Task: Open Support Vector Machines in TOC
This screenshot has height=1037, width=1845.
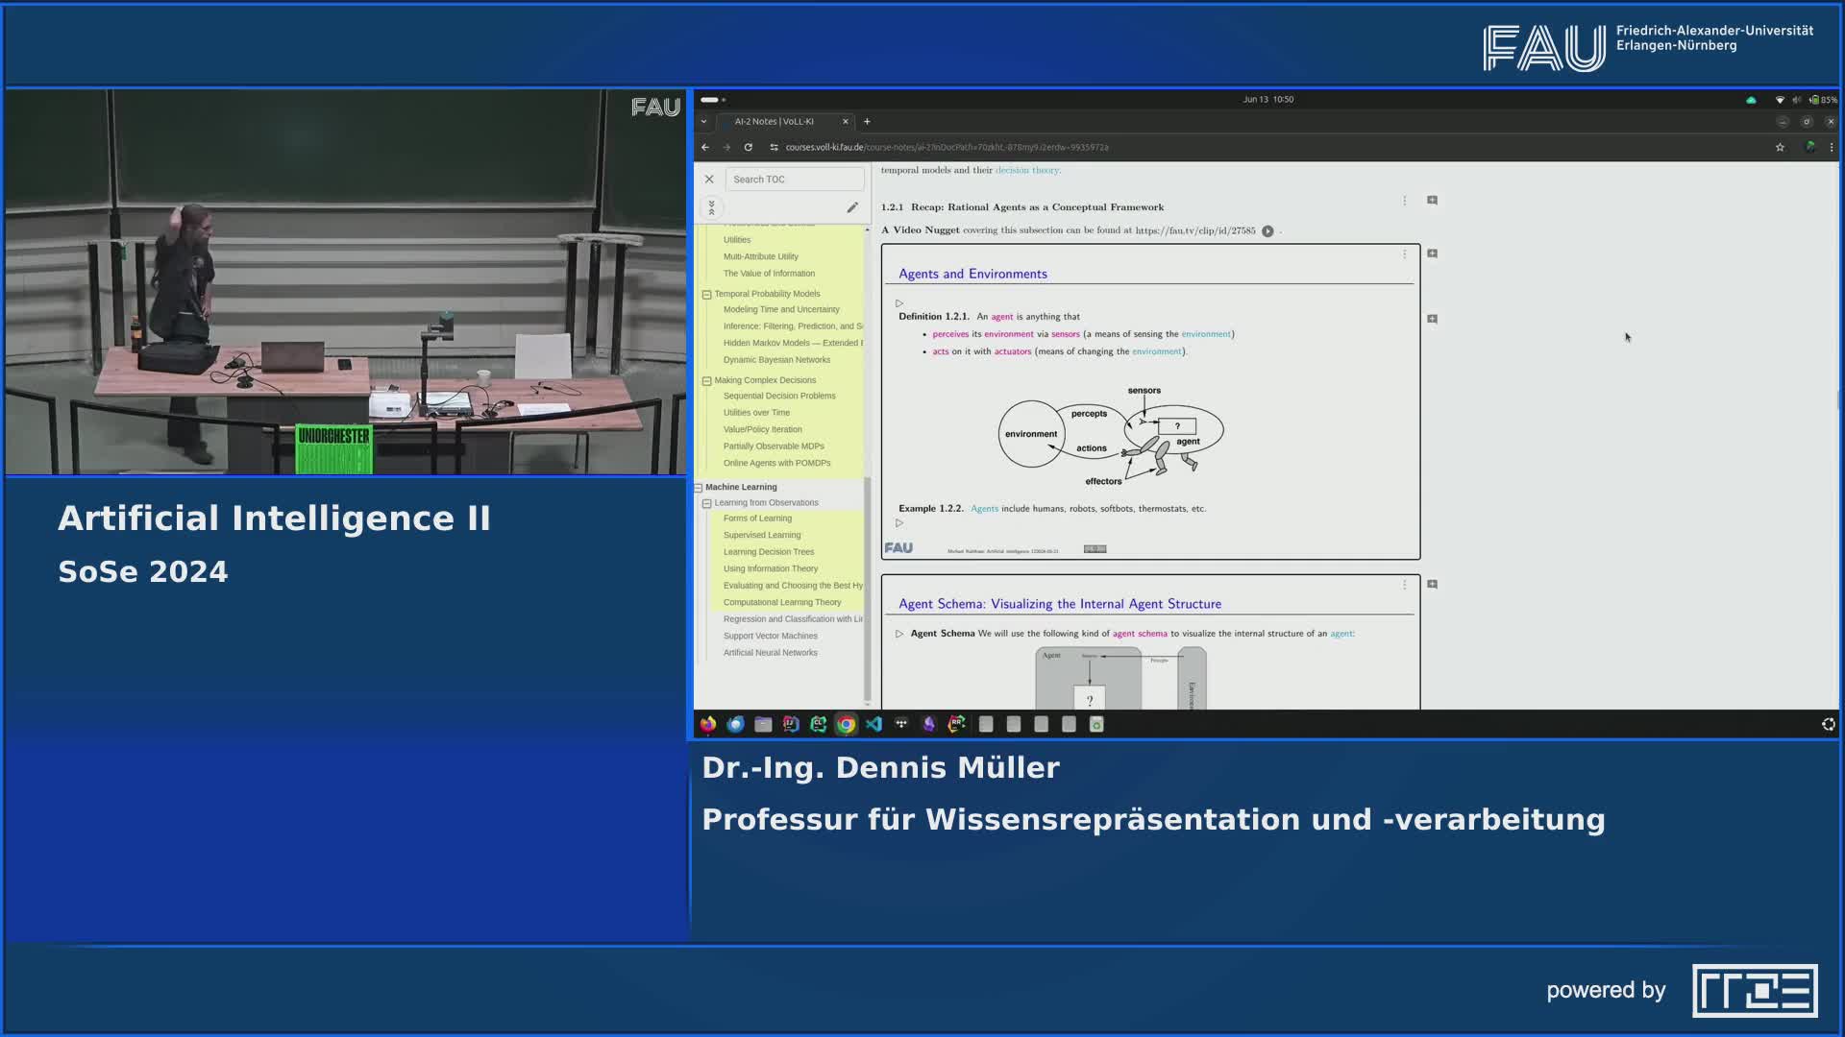Action: 770,636
